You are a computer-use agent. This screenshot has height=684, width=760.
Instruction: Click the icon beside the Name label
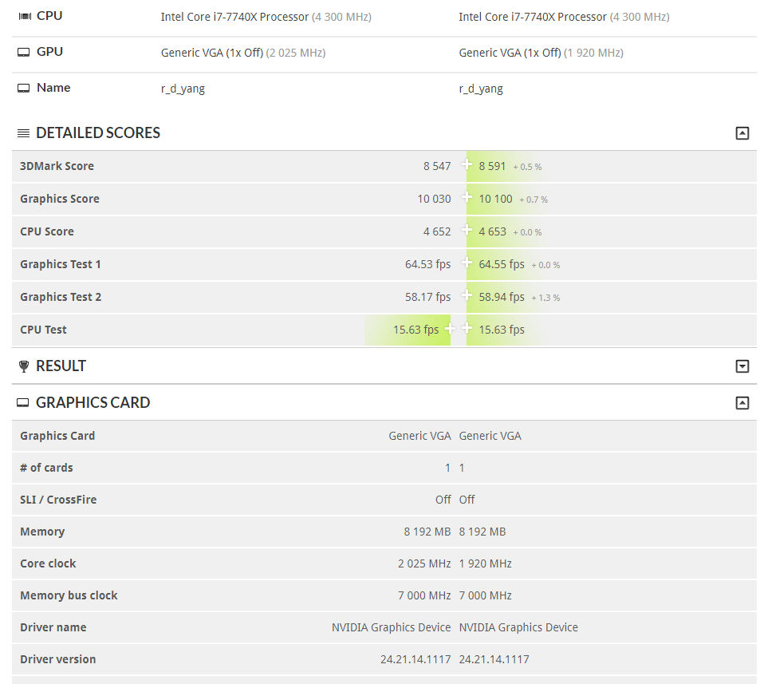click(24, 89)
